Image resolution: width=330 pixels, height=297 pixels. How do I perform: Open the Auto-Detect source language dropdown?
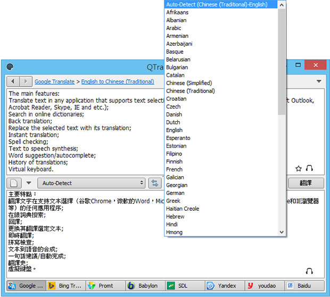point(93,183)
